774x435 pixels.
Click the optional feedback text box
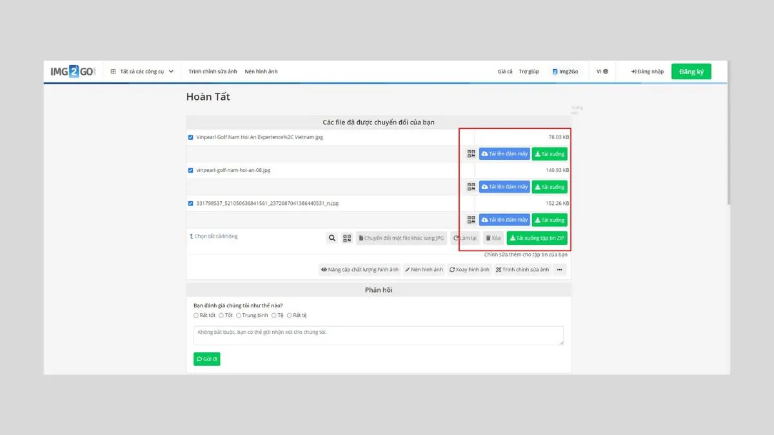(378, 335)
